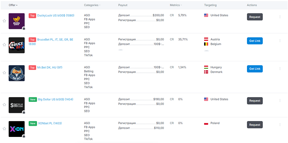Screen dimensions: 288x143
Task: Open three-dot menu for DuckyLuck offer
Action: (x=280, y=17)
